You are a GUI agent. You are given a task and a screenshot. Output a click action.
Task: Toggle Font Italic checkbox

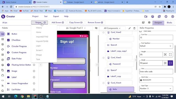[x=141, y=31]
